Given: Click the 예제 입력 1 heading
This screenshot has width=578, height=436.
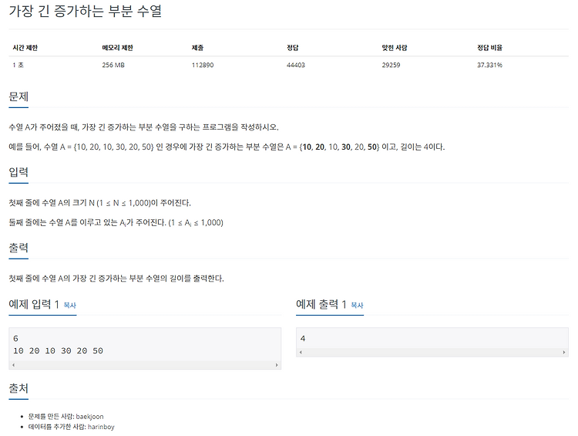Looking at the screenshot, I should [34, 305].
